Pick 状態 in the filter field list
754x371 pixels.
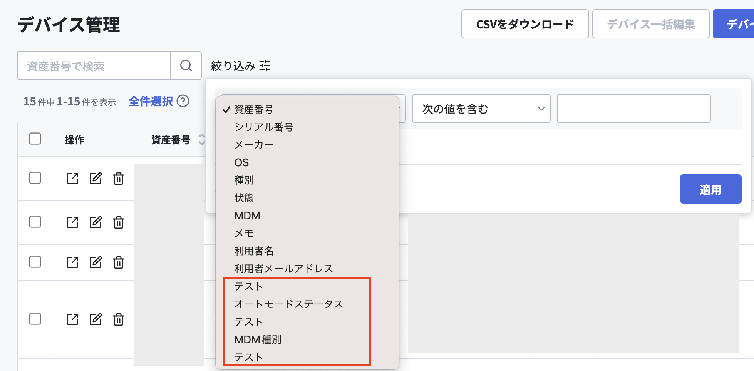pyautogui.click(x=307, y=198)
